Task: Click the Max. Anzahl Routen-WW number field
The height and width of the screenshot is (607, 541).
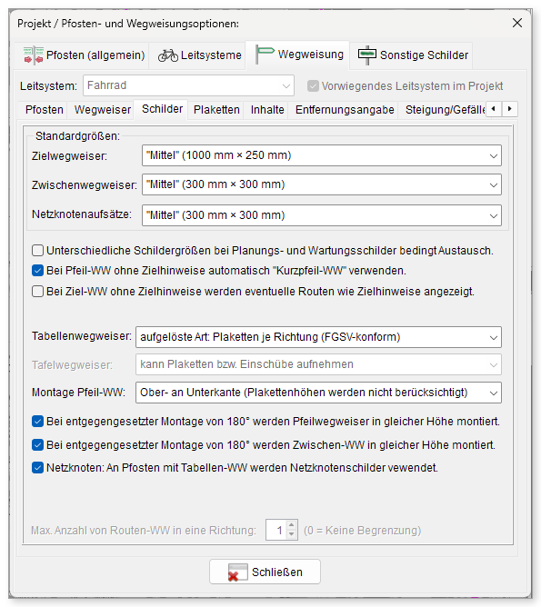Action: 276,530
